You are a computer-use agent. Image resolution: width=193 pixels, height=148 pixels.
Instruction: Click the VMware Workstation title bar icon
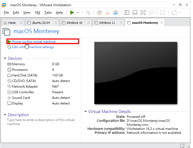click(x=4, y=5)
